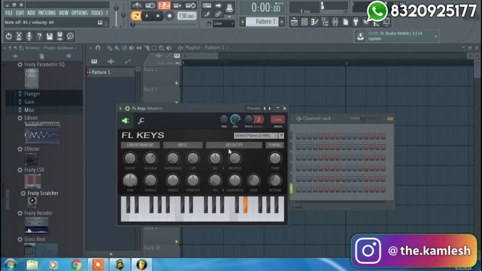482x271 pixels.
Task: Click the orange highlighted piano key
Action: 245,205
